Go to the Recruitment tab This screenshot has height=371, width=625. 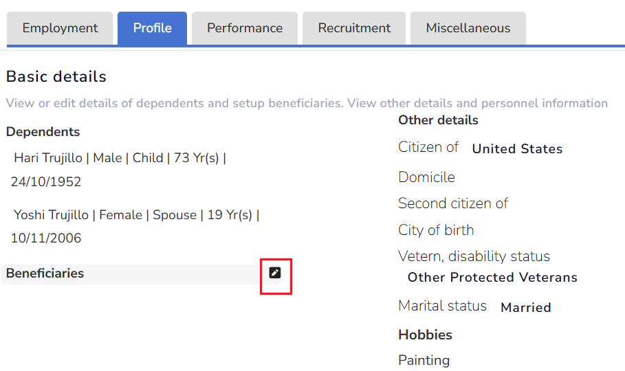pos(354,28)
